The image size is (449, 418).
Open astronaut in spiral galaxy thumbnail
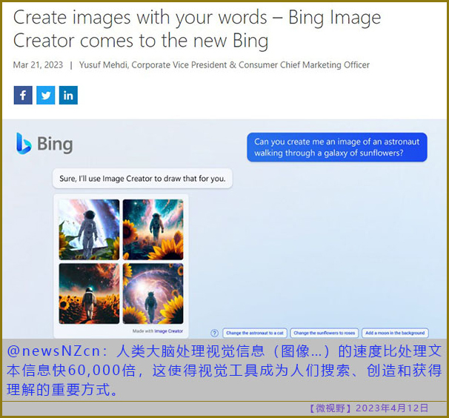[153, 293]
